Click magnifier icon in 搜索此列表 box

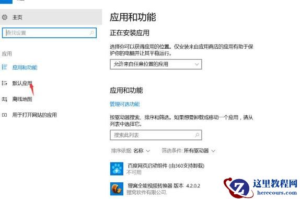click(x=197, y=135)
